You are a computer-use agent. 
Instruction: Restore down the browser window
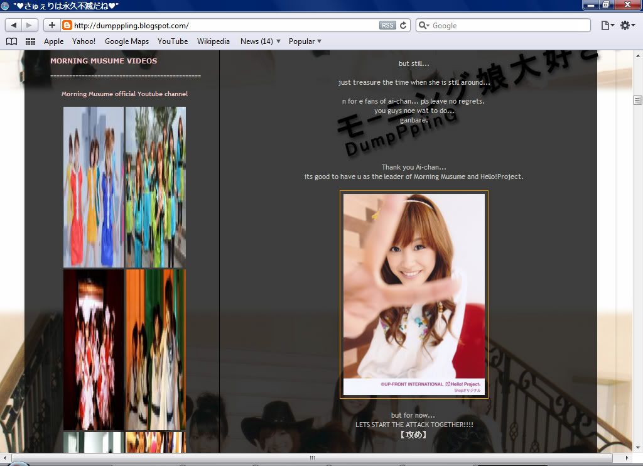[x=606, y=5]
